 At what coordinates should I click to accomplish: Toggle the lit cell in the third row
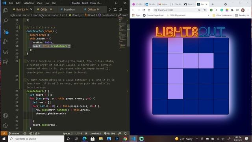[175, 76]
